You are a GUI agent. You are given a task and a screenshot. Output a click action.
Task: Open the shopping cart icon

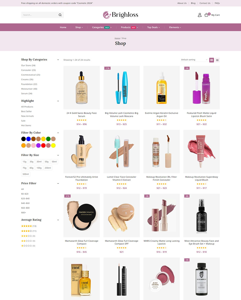tap(206, 15)
